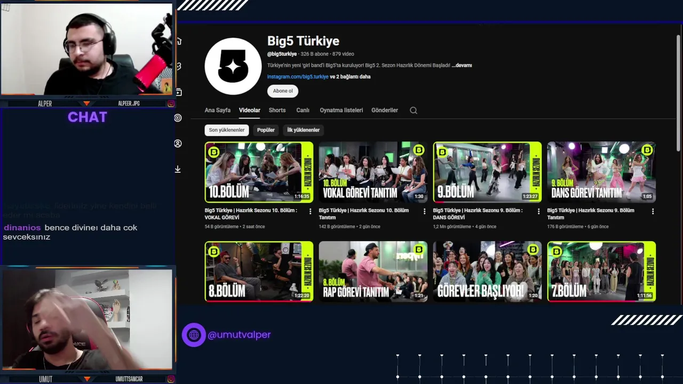Open instagram.com/big5.turkiye link
This screenshot has width=683, height=384.
coord(298,77)
